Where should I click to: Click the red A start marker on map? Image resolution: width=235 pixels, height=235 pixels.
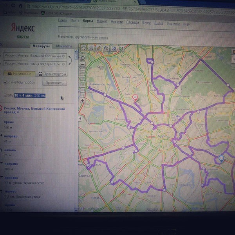pos(135,98)
